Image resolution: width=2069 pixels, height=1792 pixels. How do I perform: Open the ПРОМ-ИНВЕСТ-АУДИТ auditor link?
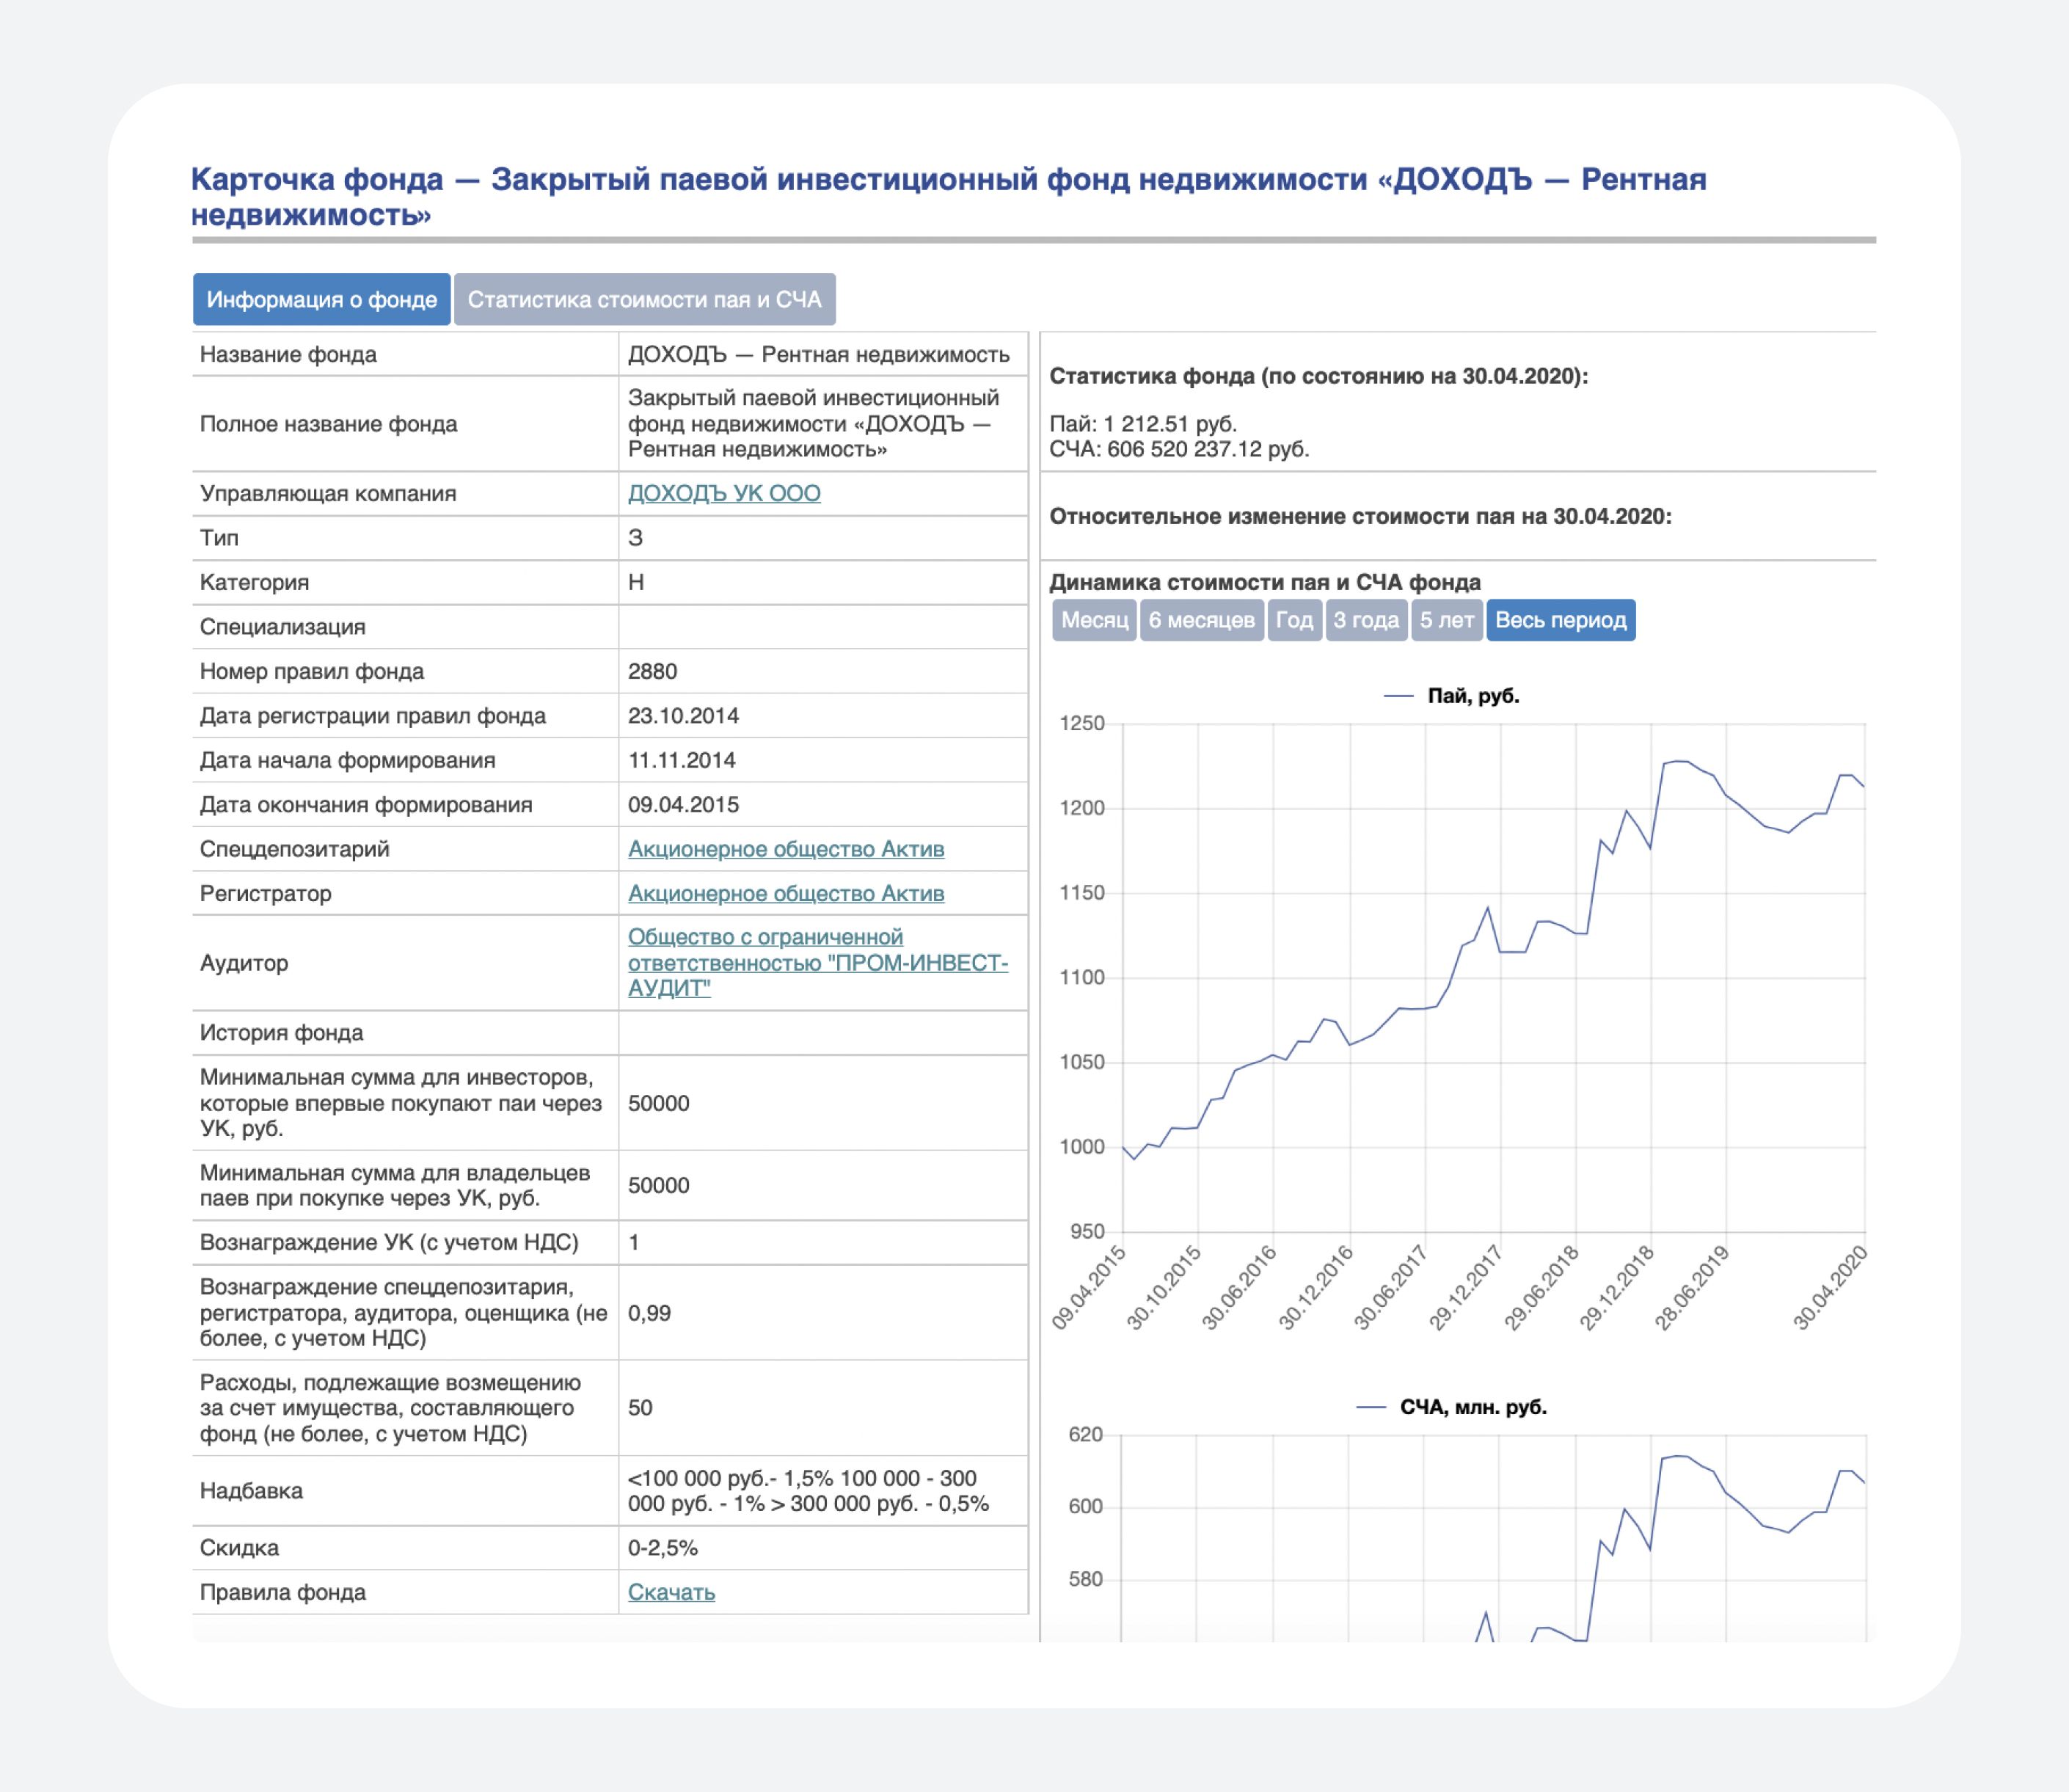818,962
